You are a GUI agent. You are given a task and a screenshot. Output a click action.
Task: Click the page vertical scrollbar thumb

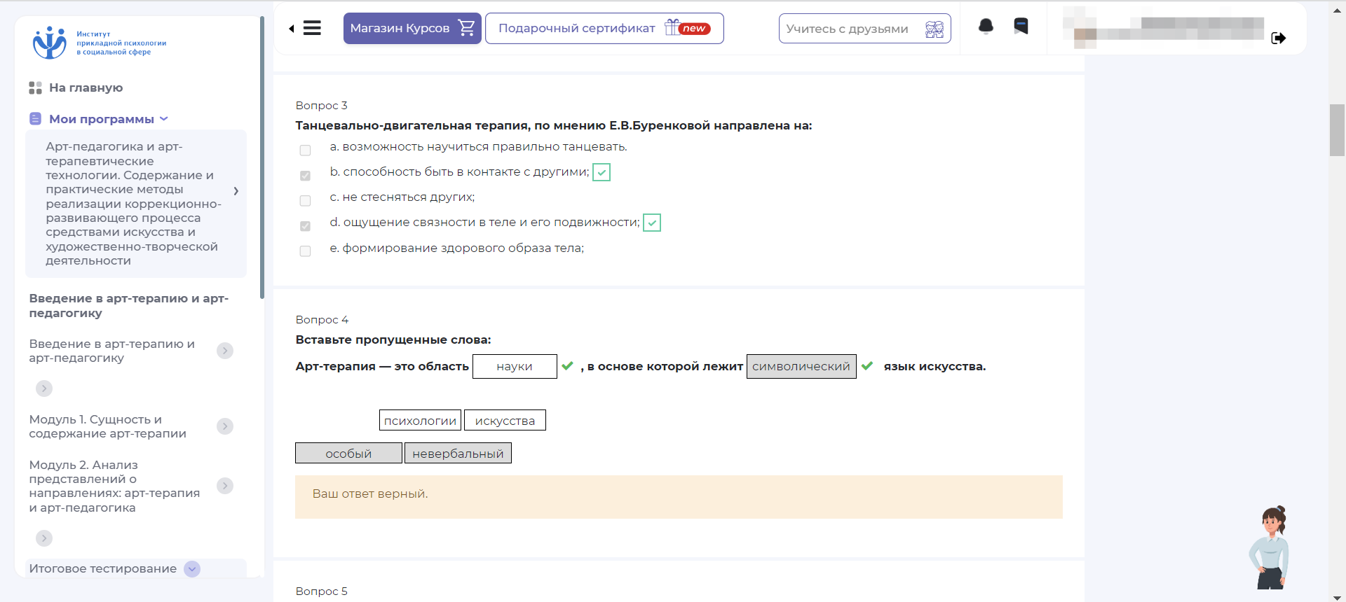tap(1337, 129)
